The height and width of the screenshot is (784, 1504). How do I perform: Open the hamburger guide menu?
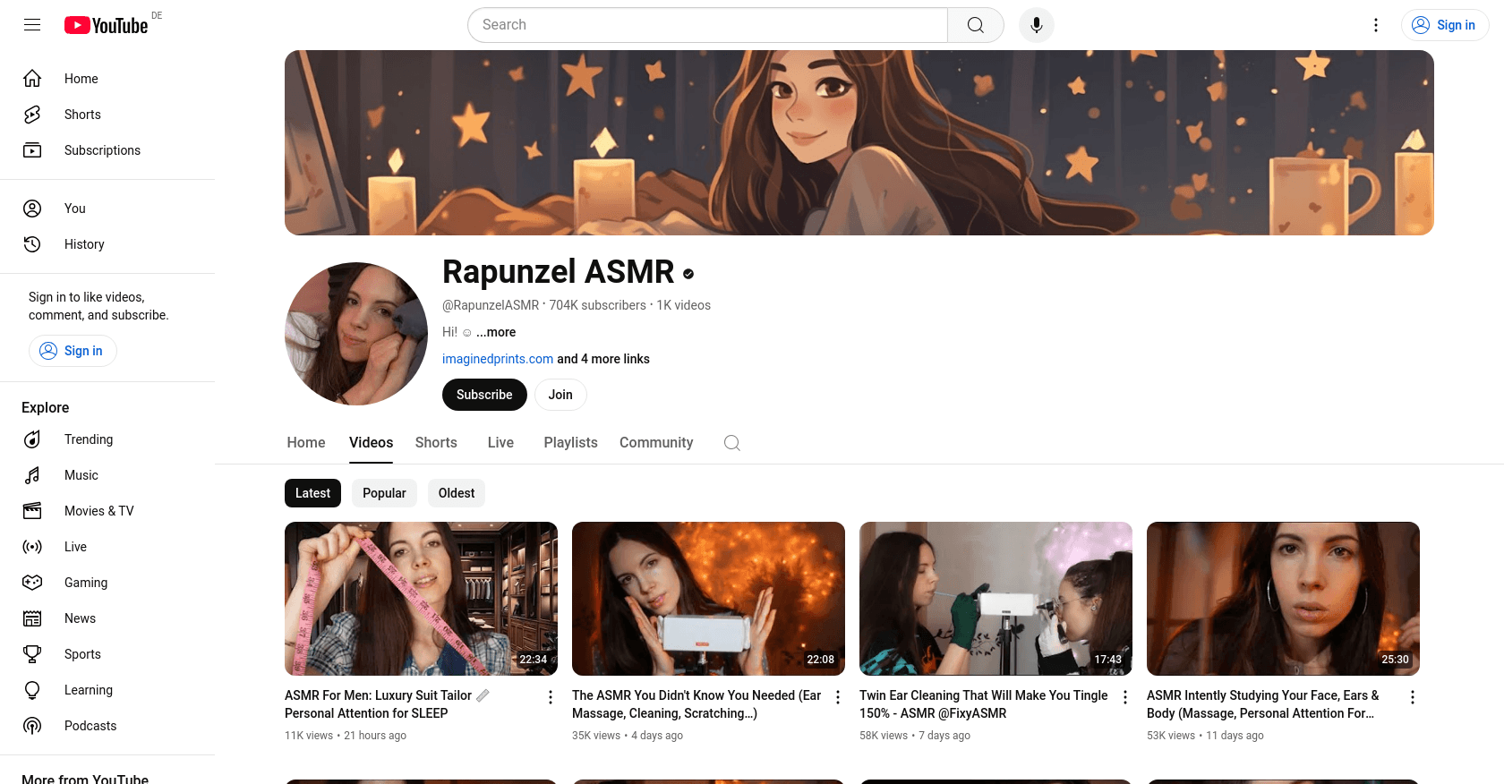click(x=32, y=25)
